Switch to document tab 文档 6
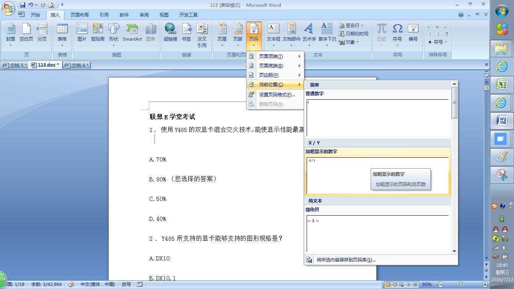 coord(77,65)
